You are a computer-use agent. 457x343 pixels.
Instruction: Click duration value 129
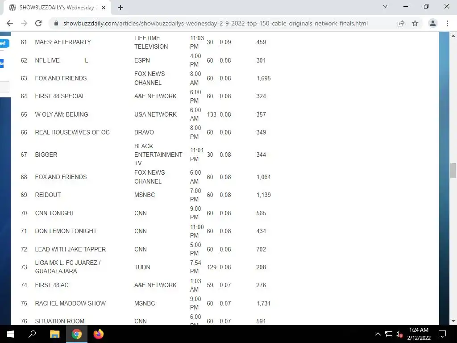pyautogui.click(x=212, y=267)
